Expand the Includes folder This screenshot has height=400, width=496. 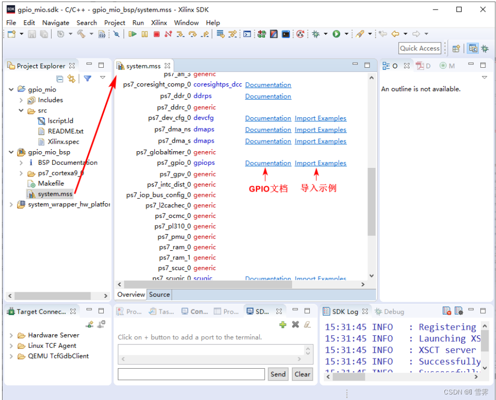pyautogui.click(x=21, y=100)
